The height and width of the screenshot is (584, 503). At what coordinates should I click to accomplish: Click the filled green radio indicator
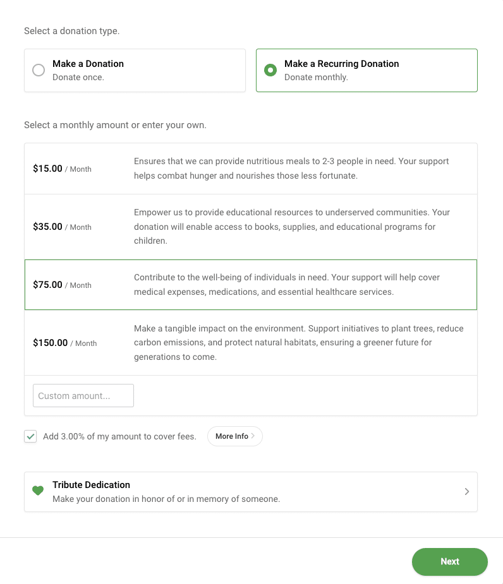click(270, 70)
